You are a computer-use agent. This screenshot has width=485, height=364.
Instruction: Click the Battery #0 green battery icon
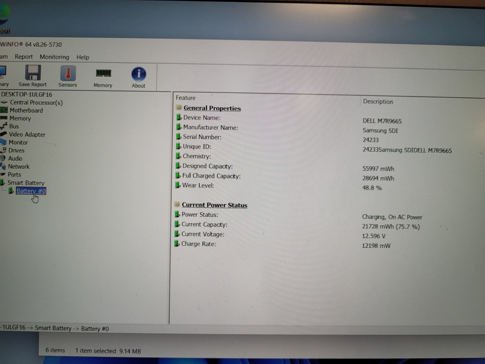[x=11, y=191]
